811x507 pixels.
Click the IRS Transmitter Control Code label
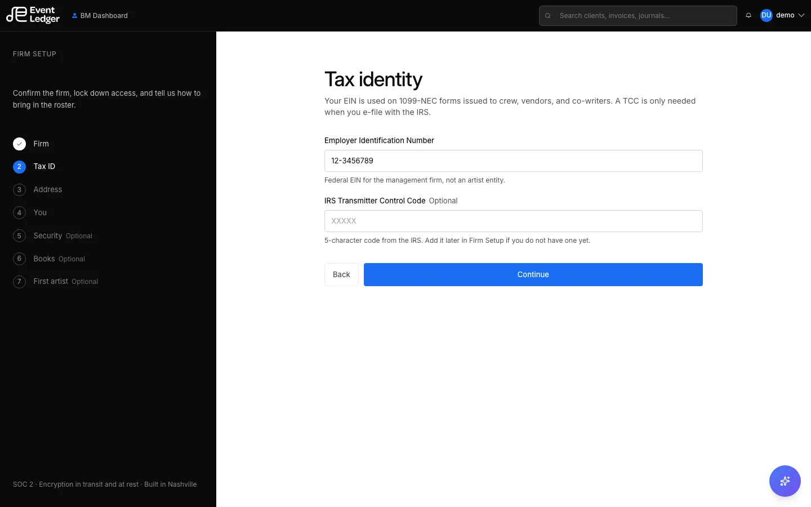pos(375,201)
